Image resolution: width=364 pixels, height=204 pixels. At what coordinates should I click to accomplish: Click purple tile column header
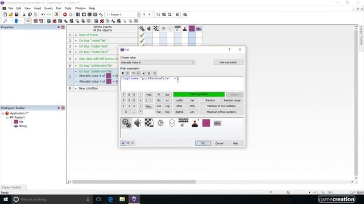[x=192, y=28]
